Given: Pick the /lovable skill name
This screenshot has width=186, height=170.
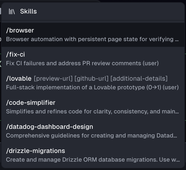Looking at the screenshot, I should point(19,79).
